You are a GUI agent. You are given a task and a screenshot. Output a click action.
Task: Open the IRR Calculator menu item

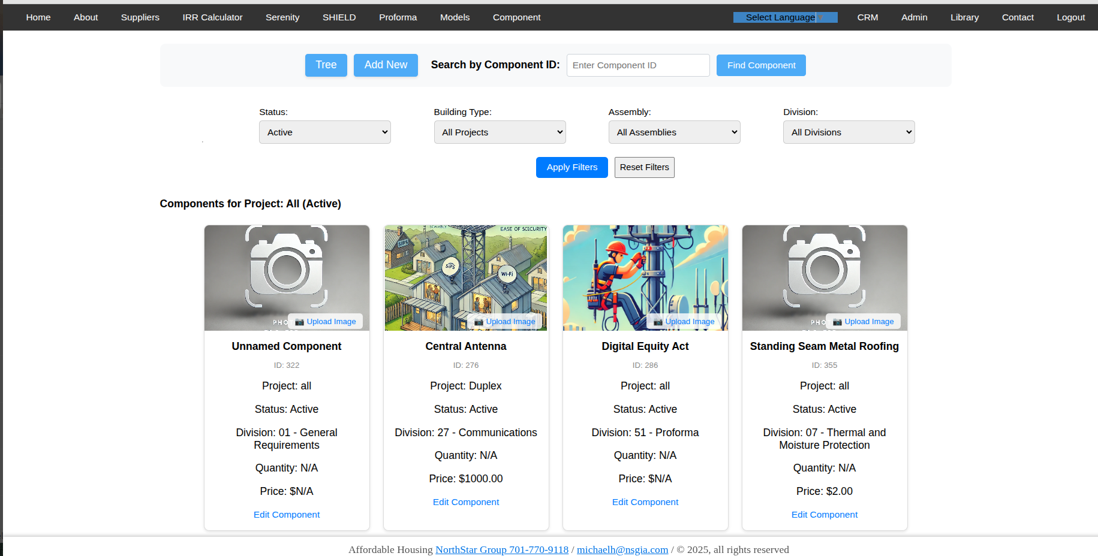point(212,17)
